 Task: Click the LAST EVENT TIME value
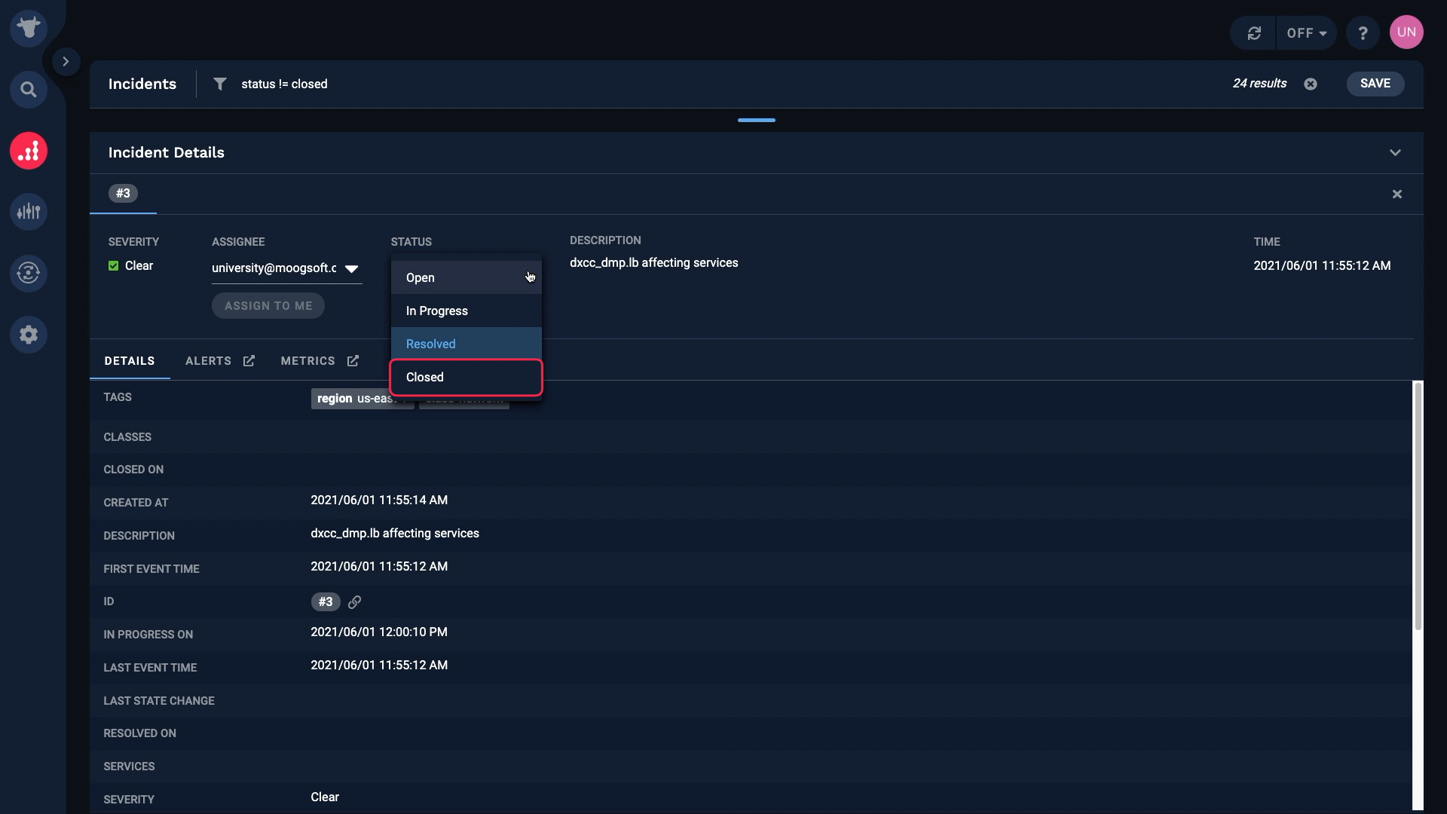(379, 666)
